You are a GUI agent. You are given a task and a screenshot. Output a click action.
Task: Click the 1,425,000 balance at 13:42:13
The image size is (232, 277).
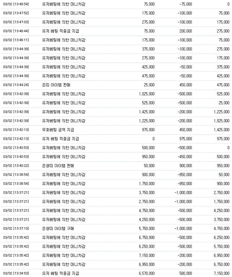(x=221, y=130)
